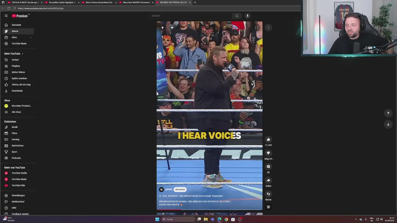Open the three-dot more options menu
Image resolution: width=397 pixels, height=223 pixels.
pos(268,28)
